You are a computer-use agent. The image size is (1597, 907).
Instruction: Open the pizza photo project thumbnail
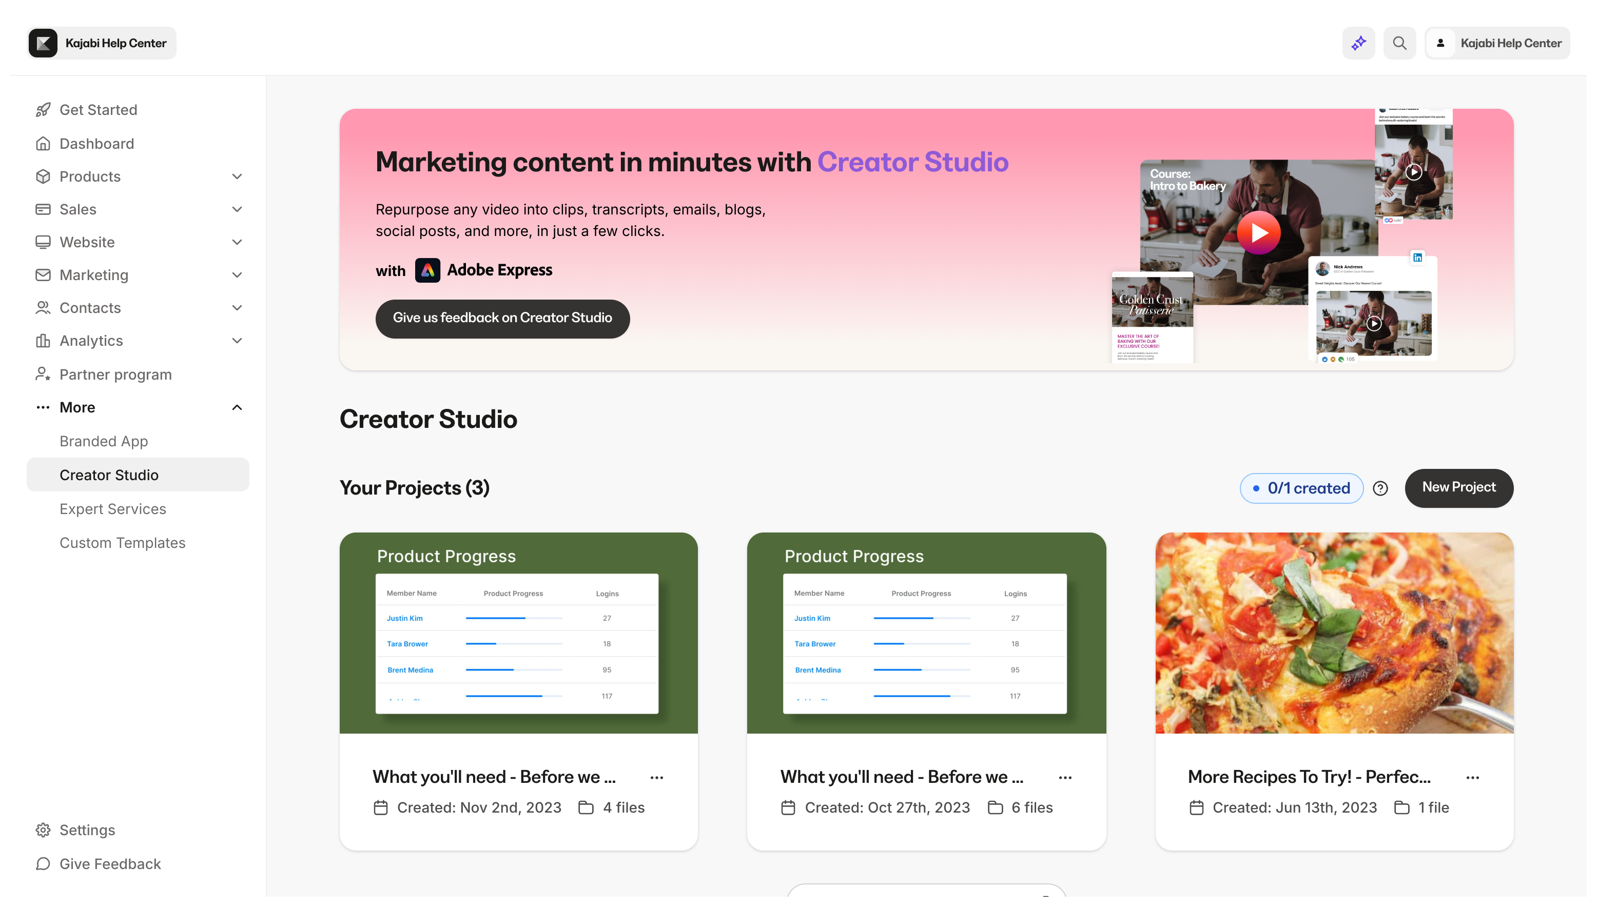click(x=1334, y=632)
